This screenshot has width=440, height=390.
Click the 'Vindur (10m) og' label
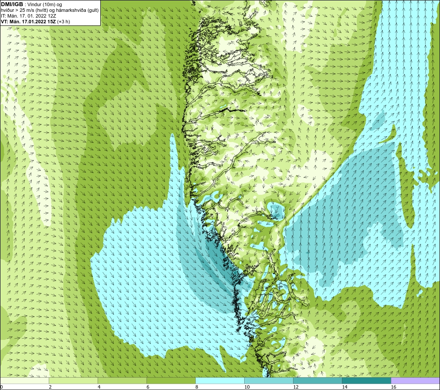tap(44, 5)
